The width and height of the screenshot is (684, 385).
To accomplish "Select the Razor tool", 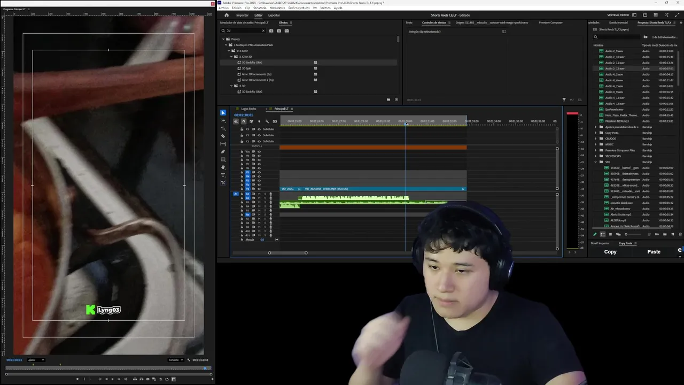I will point(223,136).
